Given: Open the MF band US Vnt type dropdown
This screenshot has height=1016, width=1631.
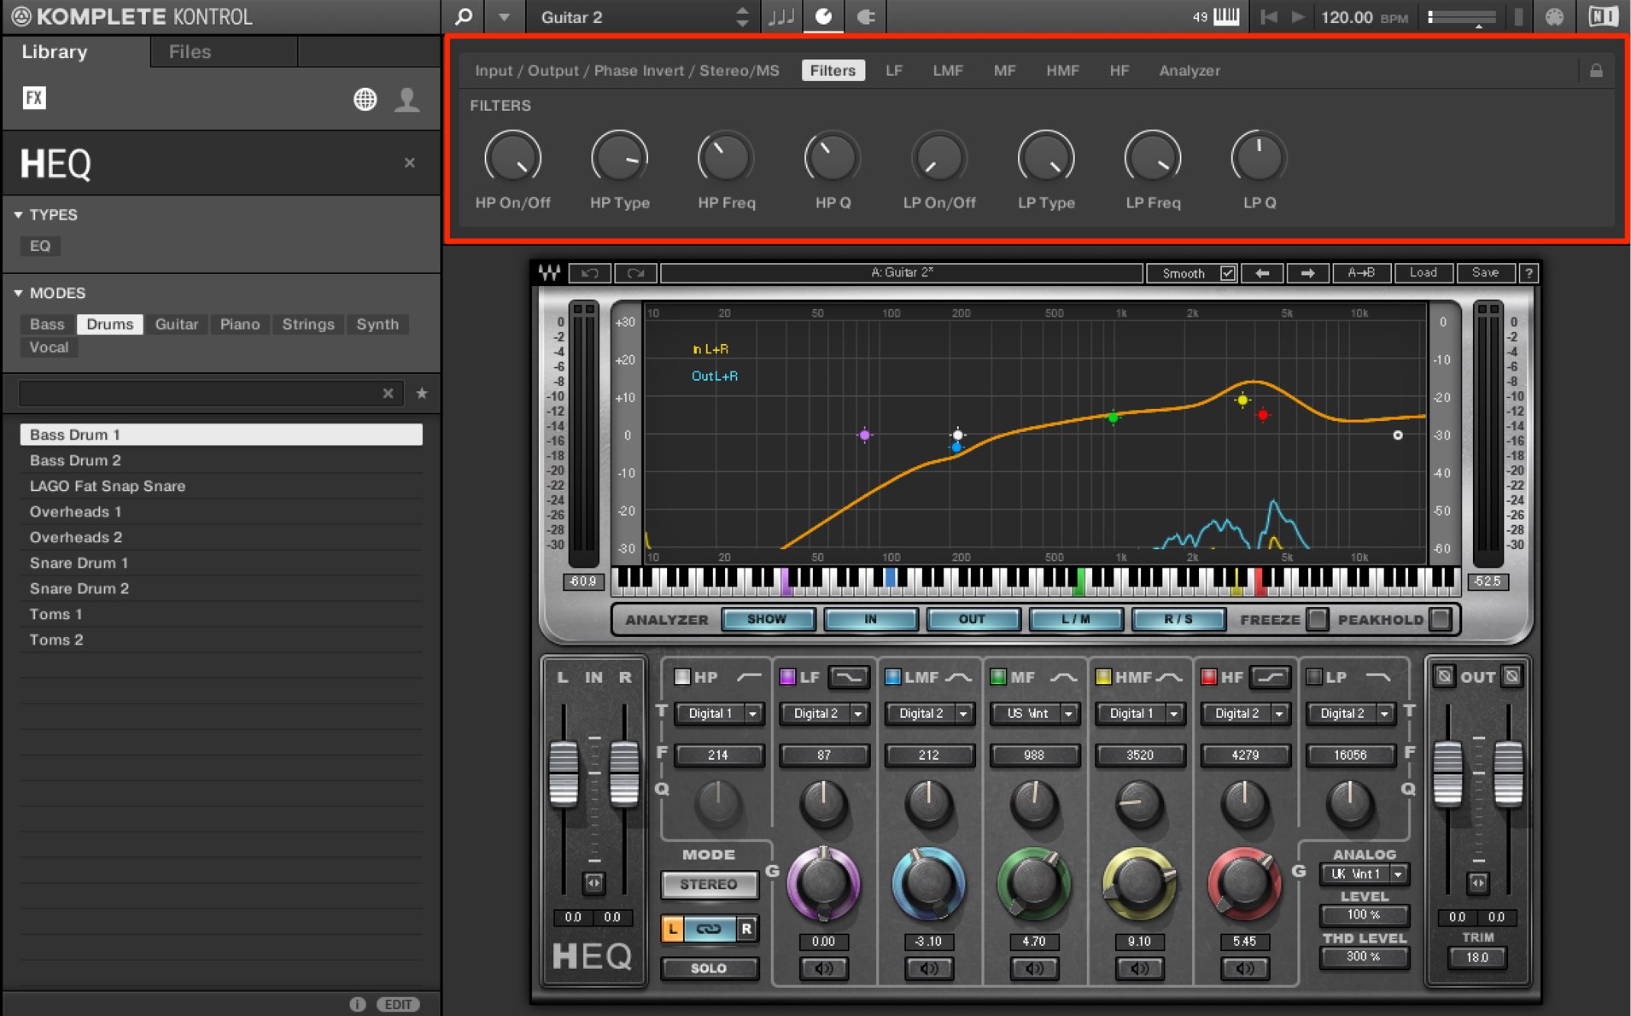Looking at the screenshot, I should (x=1035, y=714).
